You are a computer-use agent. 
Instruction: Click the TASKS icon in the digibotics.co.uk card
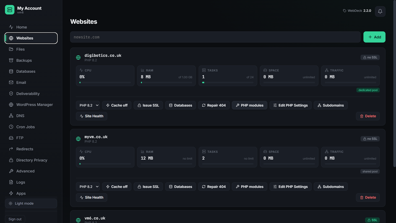(204, 70)
